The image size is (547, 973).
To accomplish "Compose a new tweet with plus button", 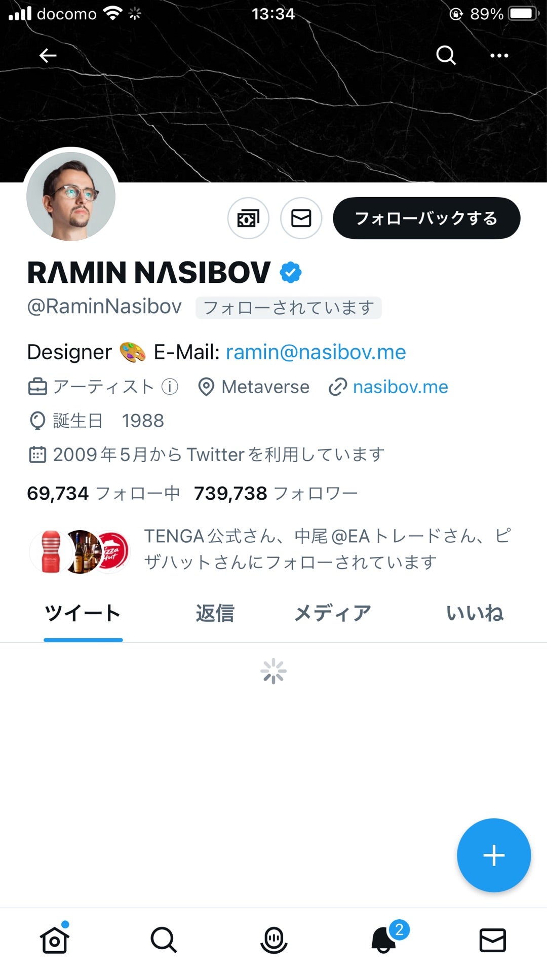I will pos(494,855).
